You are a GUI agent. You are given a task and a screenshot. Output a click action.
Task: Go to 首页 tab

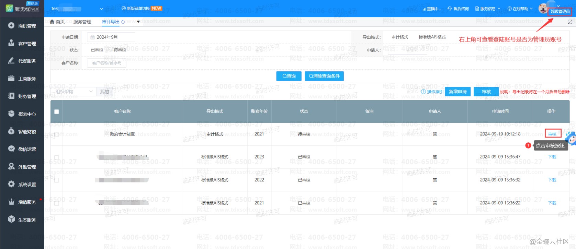click(x=57, y=22)
